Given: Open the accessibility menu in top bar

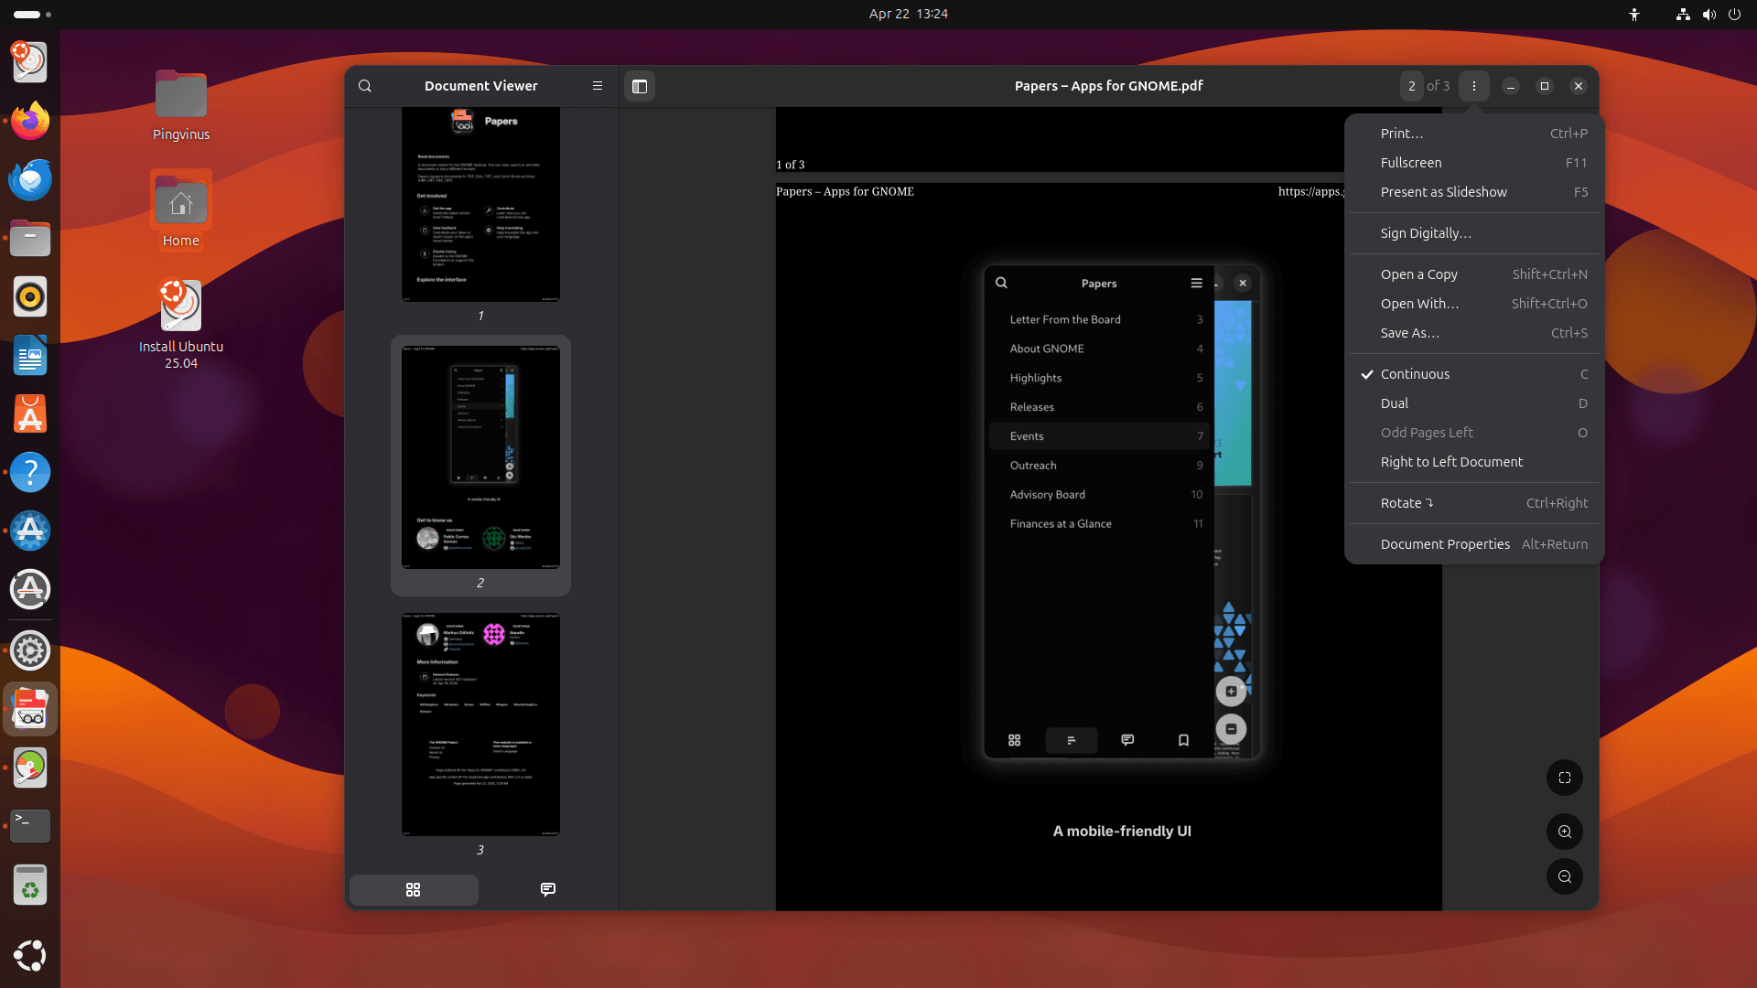Looking at the screenshot, I should (x=1634, y=14).
